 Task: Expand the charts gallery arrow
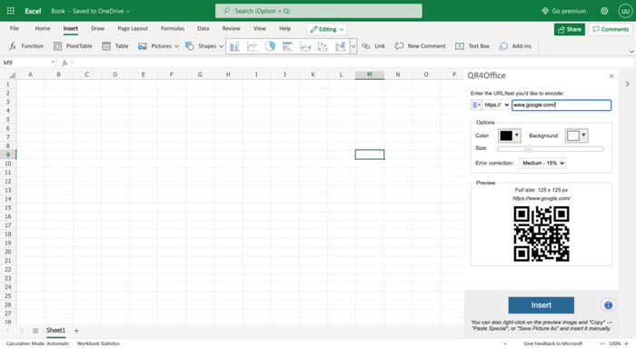click(x=353, y=46)
